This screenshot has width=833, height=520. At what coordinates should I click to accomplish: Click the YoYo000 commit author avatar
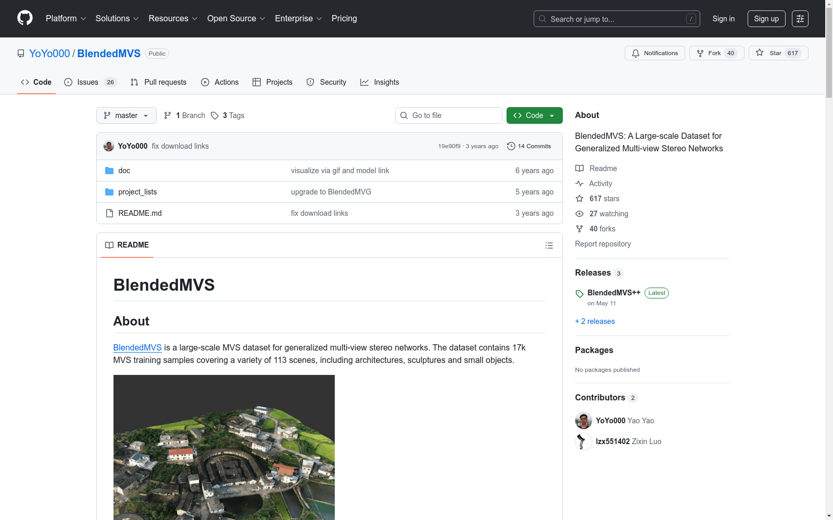(x=109, y=146)
